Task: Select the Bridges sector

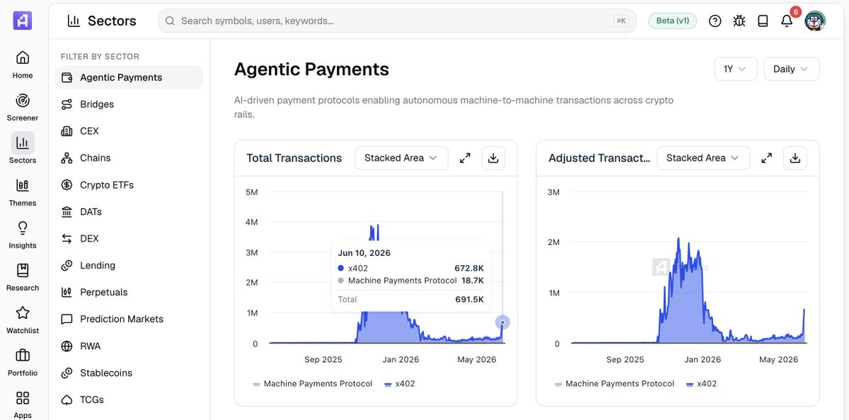Action: pos(129,104)
